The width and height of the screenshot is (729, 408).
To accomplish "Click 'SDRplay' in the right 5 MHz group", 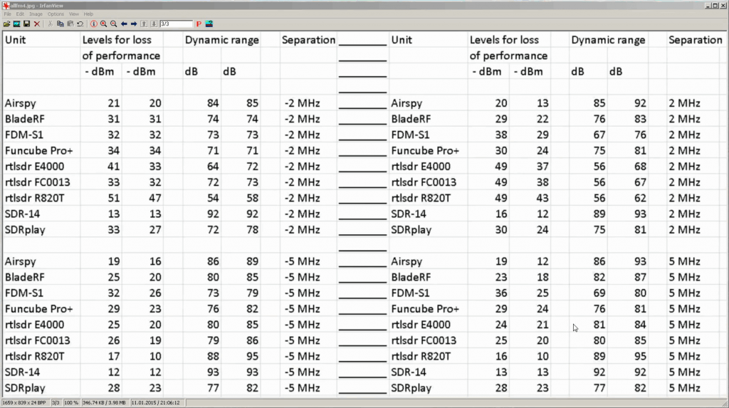I will coord(411,388).
